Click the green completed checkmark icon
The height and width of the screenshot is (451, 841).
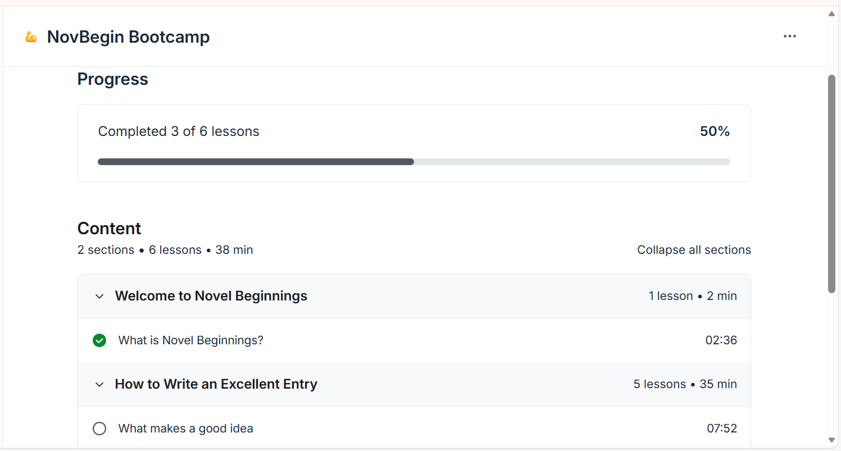click(99, 340)
